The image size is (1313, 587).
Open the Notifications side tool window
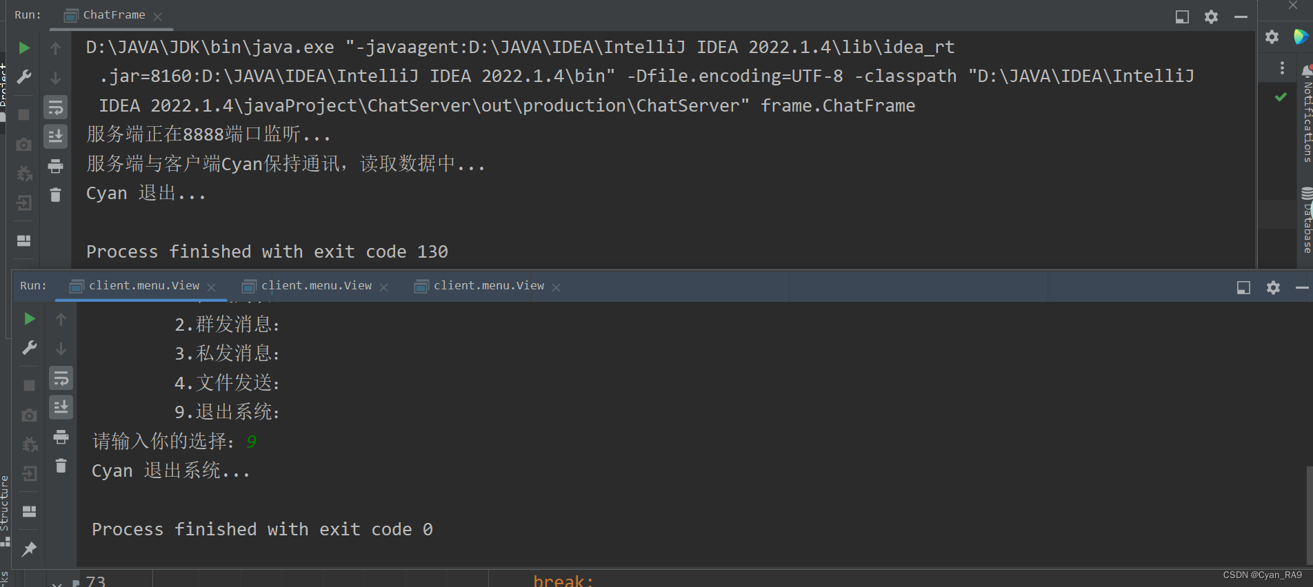click(1307, 114)
